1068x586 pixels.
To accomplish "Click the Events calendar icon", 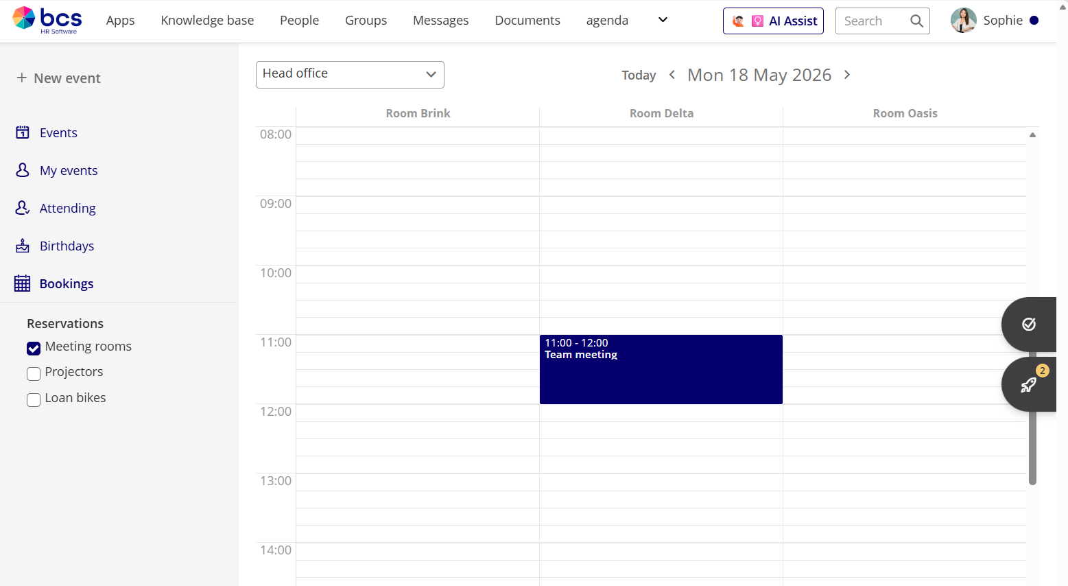I will tap(23, 132).
